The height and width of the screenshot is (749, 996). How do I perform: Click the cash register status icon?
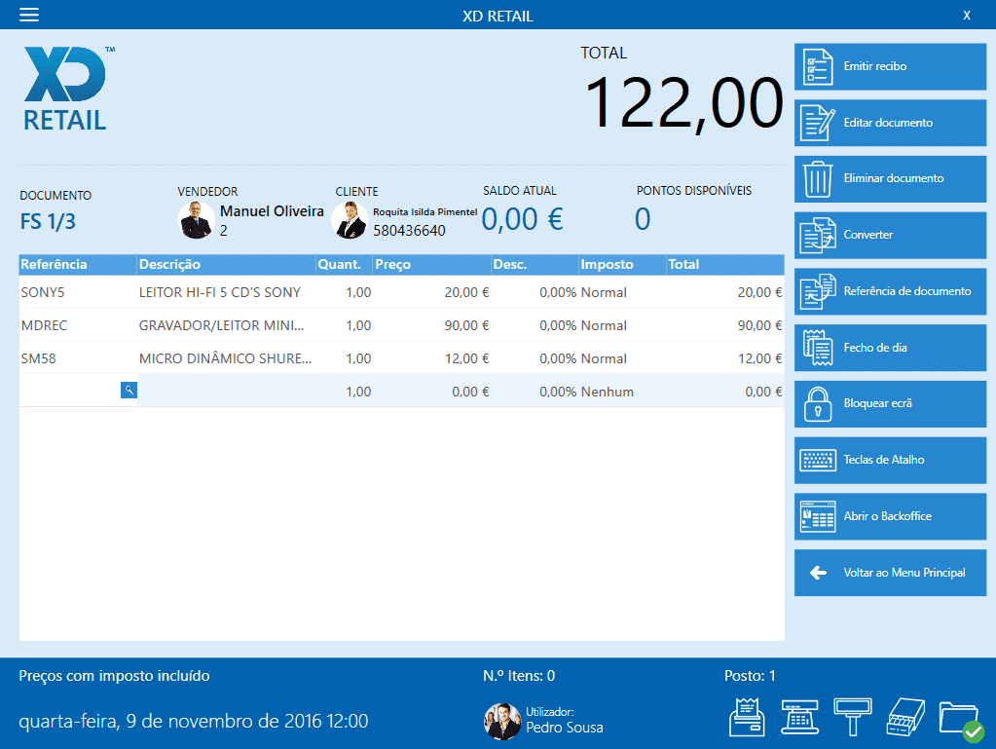[x=800, y=718]
